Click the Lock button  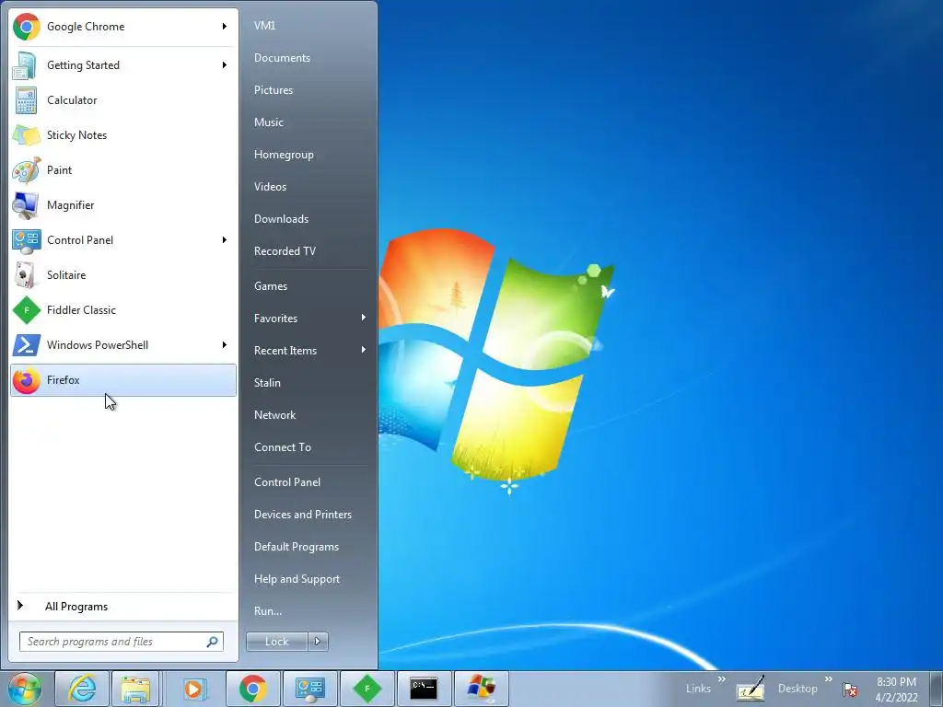pos(276,642)
